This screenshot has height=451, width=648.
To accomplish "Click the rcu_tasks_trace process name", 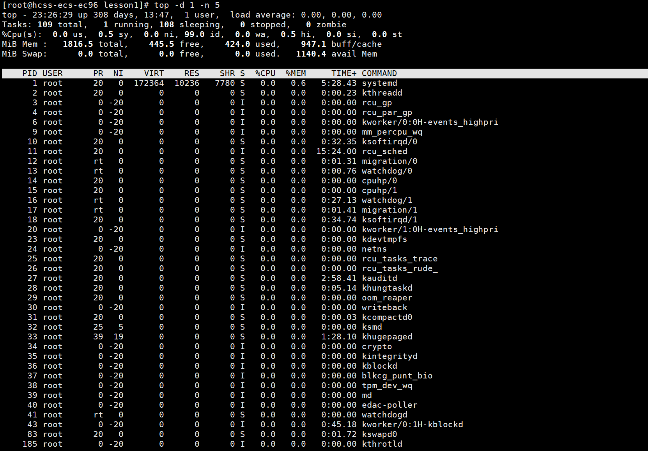I will coord(400,259).
